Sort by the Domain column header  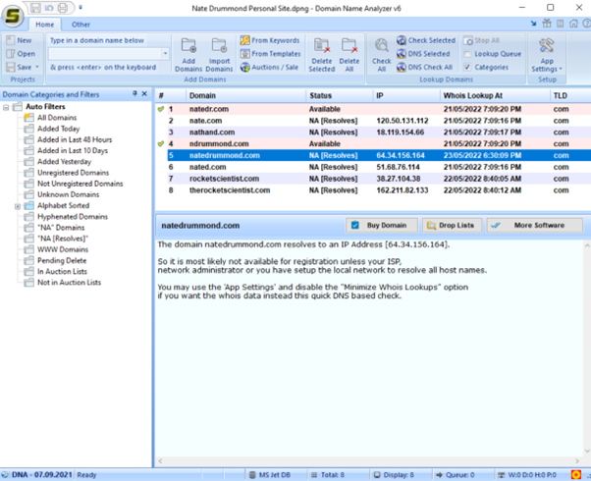[245, 96]
